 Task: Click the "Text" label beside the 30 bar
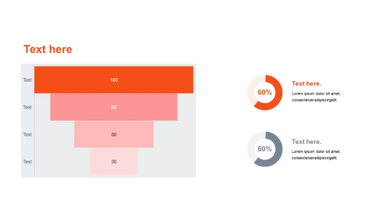[x=27, y=161]
